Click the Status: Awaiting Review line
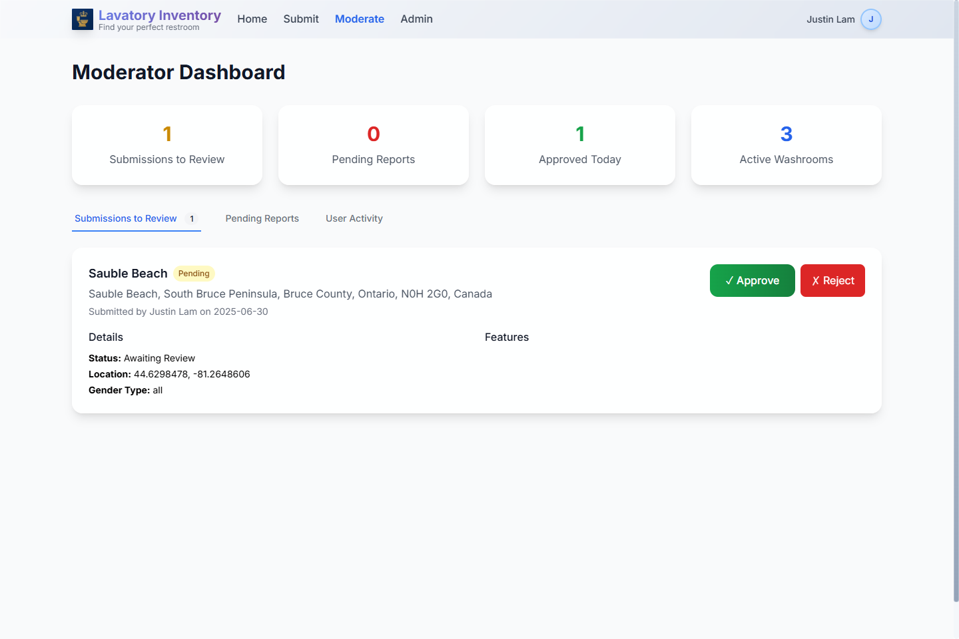 tap(142, 358)
